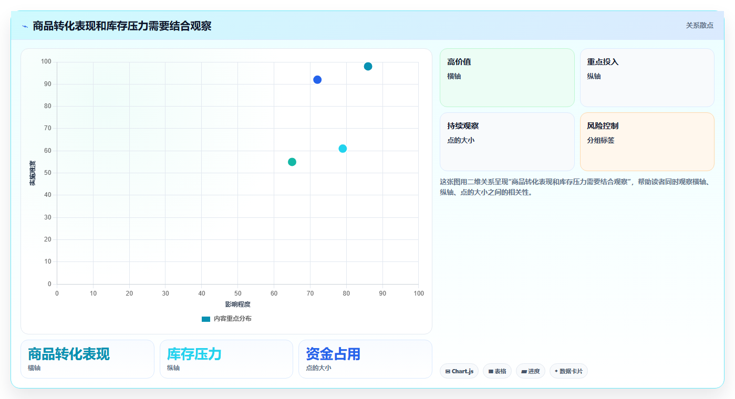Screen dimensions: 735x399
Task: Toggle the 内容重点分布 legend swatch
Action: click(206, 319)
